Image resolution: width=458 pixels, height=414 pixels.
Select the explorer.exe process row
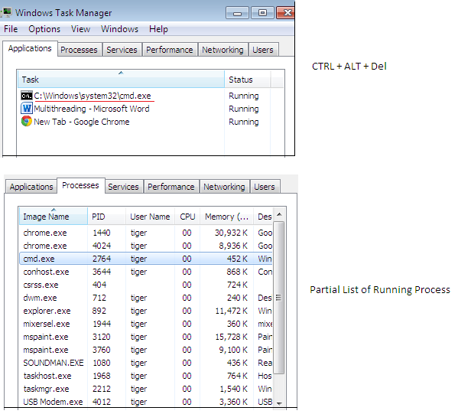click(146, 311)
